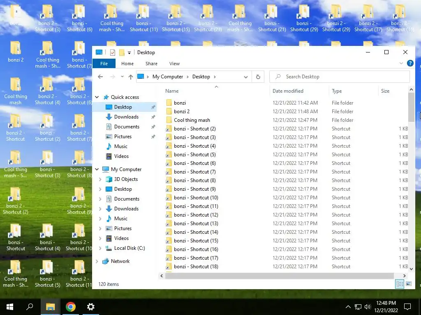Sort by the Type column header

(337, 91)
